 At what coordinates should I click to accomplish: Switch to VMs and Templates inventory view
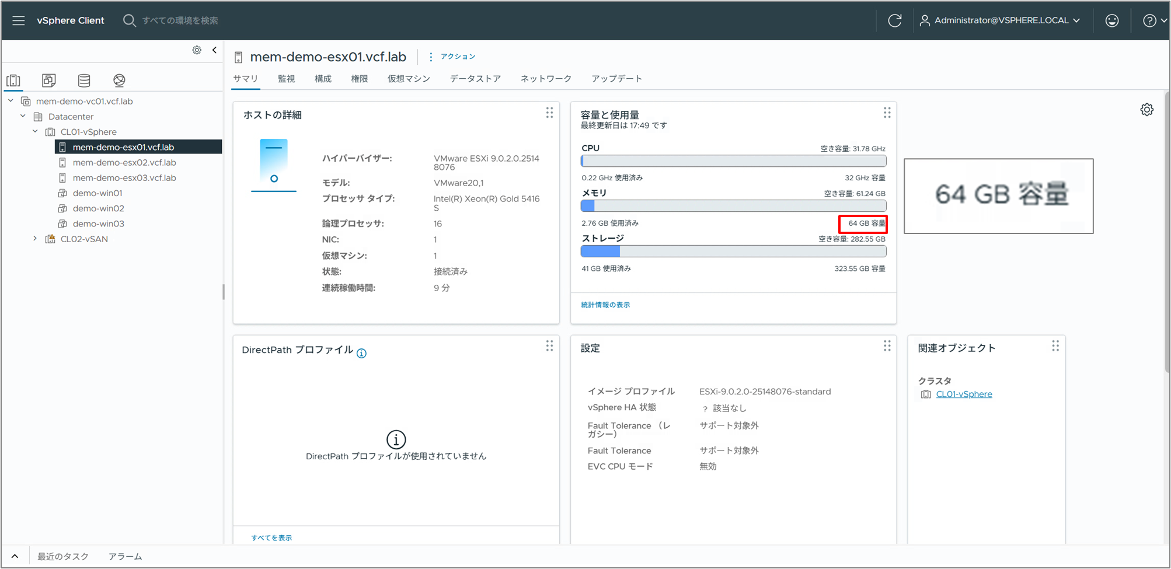click(49, 81)
